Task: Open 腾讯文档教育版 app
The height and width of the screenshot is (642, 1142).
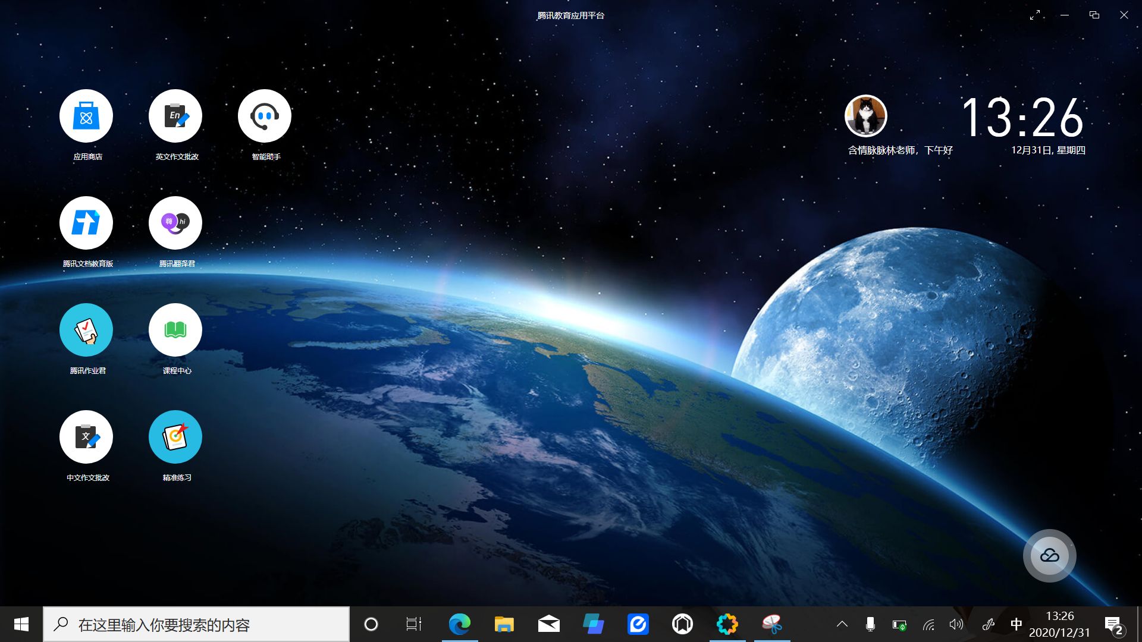Action: [86, 223]
